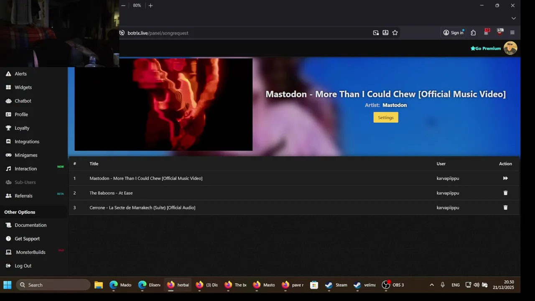
Task: Click the Go Premium link
Action: click(486, 48)
